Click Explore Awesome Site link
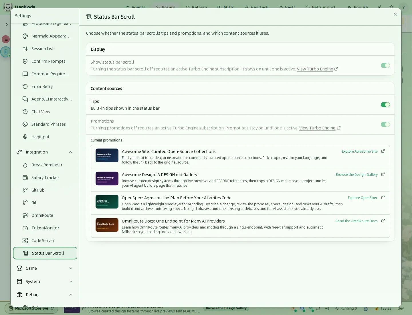This screenshot has height=315, width=412. click(x=360, y=151)
